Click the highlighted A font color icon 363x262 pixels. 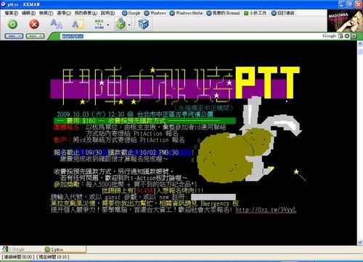(78, 24)
